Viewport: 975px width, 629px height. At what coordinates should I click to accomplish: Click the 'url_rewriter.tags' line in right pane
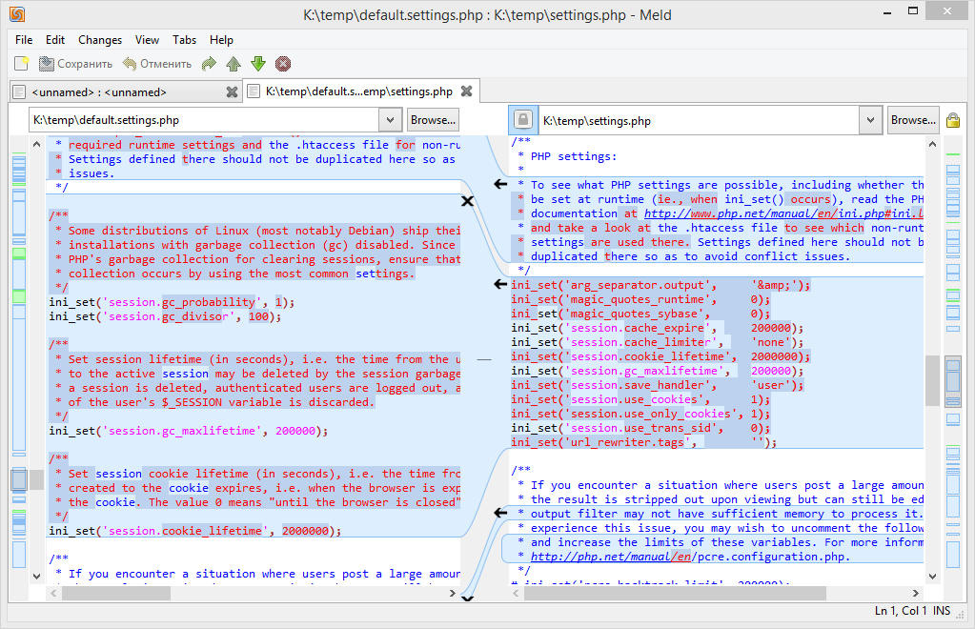[644, 442]
